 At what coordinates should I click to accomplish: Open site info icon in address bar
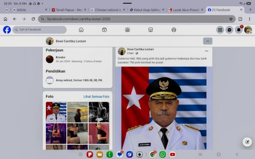42,19
